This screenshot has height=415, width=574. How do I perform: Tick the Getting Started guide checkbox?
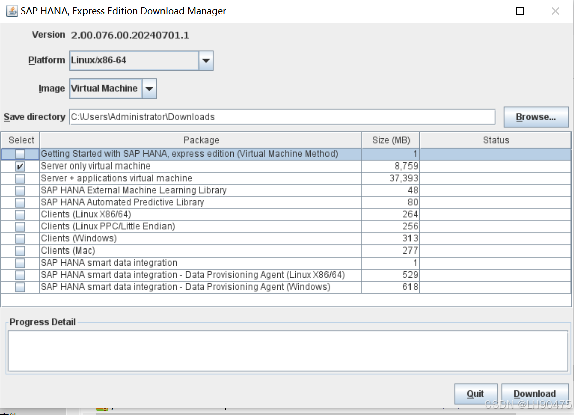point(20,154)
